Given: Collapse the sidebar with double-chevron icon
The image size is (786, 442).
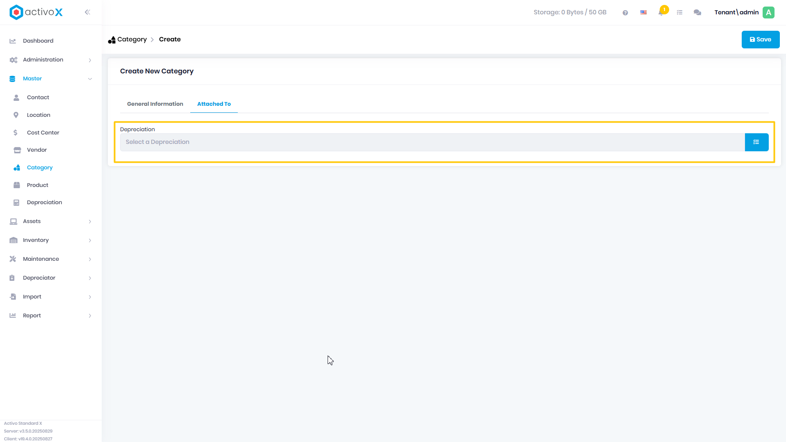Looking at the screenshot, I should pos(87,12).
